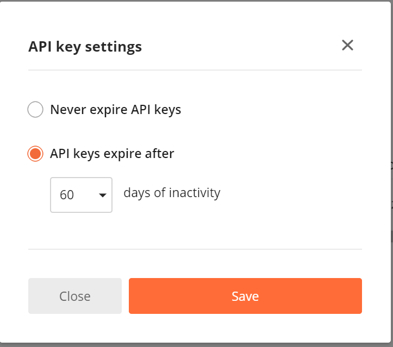Choose the unselected empty radio circle

(35, 109)
